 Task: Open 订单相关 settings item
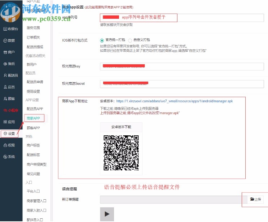click(33, 37)
